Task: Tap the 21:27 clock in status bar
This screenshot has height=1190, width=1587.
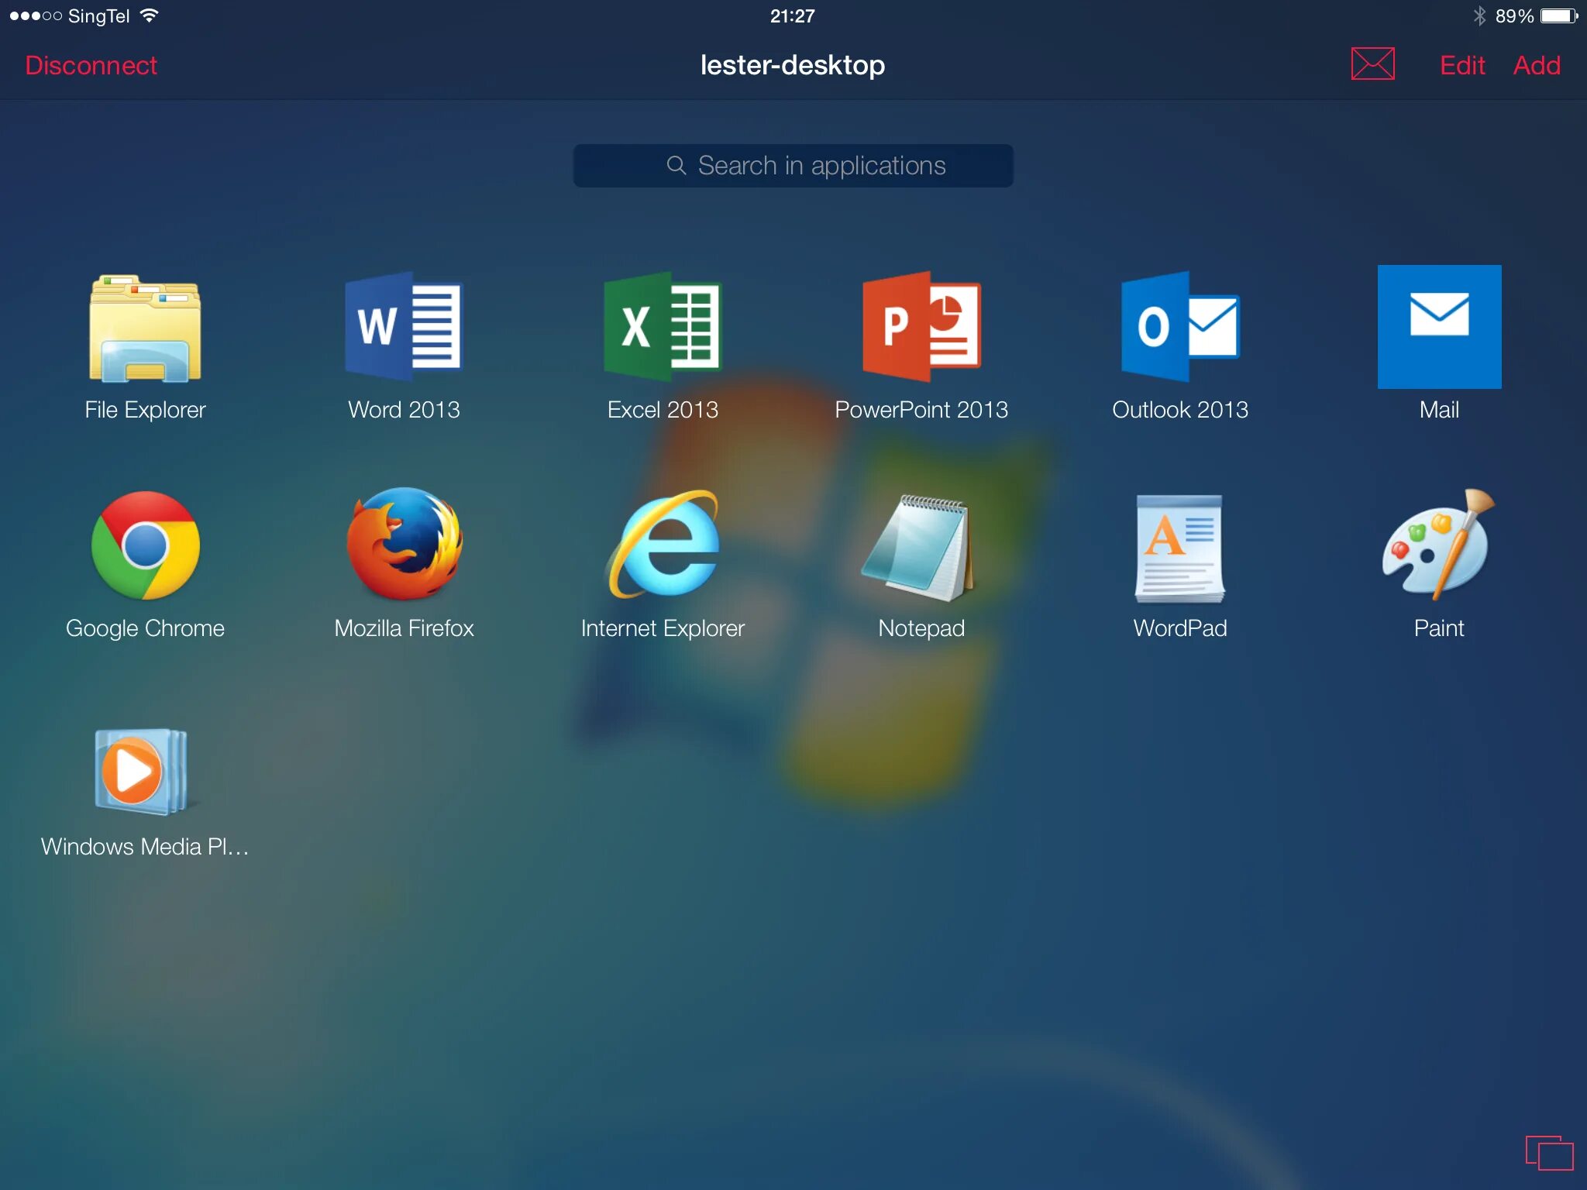Action: [792, 15]
